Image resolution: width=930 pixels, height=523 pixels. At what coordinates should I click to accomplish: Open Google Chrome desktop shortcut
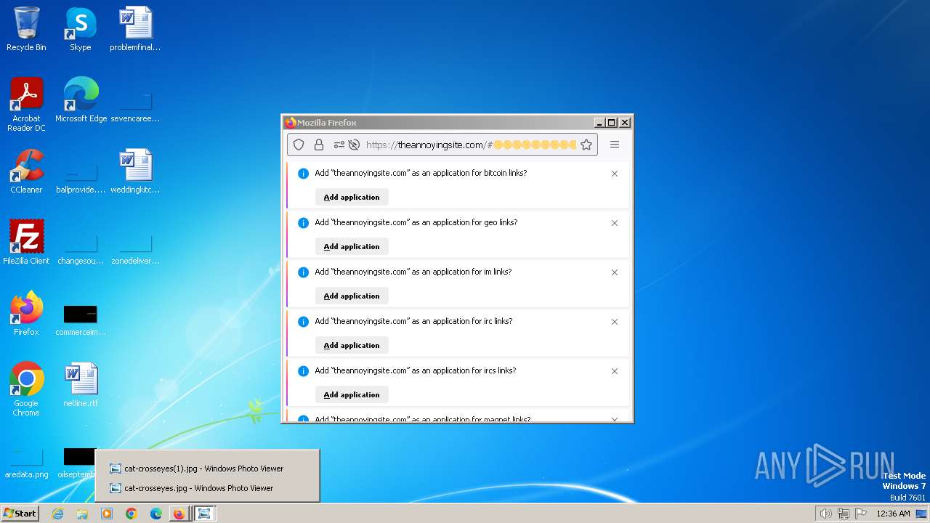(26, 389)
